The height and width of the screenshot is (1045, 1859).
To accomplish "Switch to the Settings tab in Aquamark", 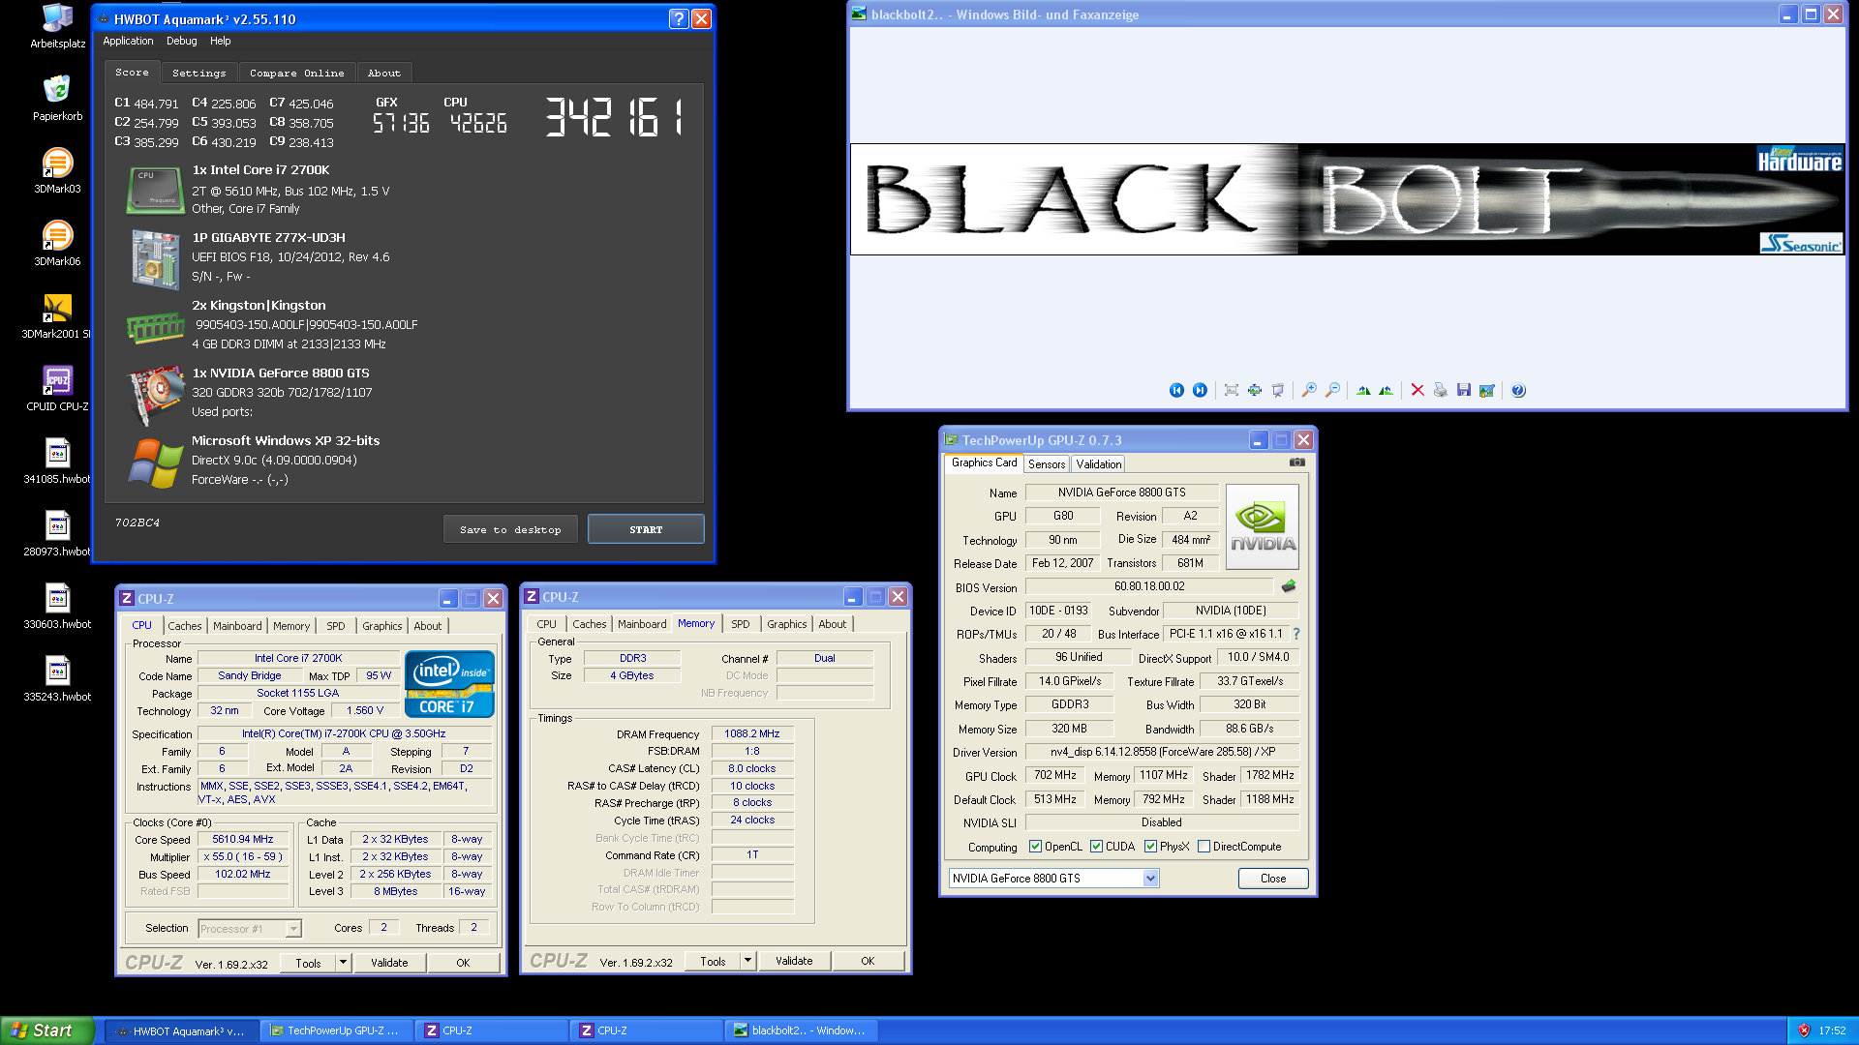I will click(198, 73).
